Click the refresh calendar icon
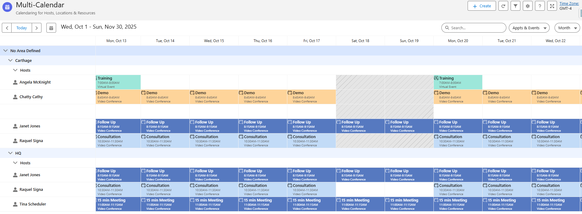Screen dimensions: 582x214 click(503, 6)
